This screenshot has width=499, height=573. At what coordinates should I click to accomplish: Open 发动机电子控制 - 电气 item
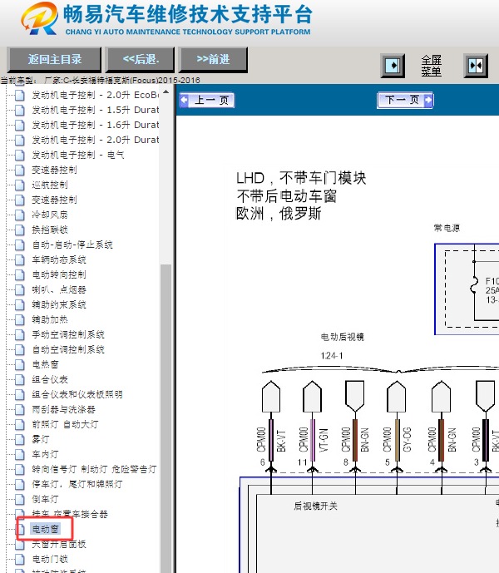pos(78,155)
